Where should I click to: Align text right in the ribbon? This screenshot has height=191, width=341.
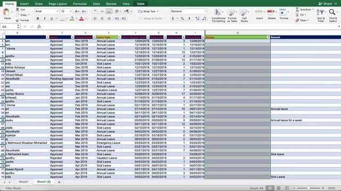coord(109,19)
